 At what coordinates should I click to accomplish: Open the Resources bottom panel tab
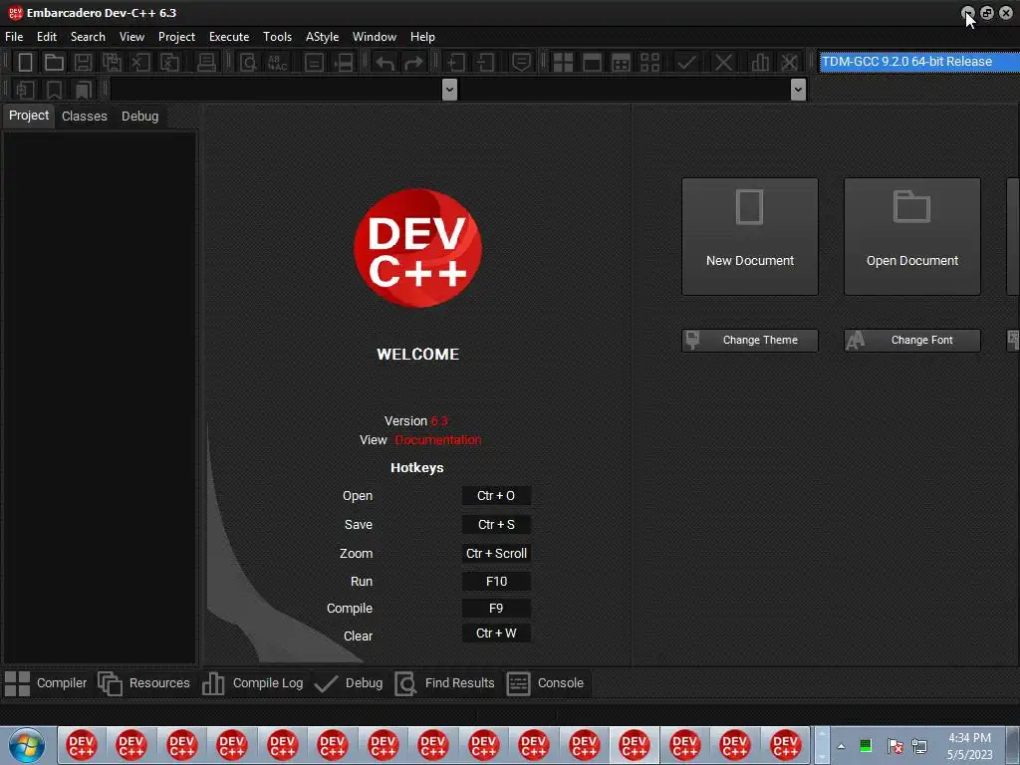(144, 683)
